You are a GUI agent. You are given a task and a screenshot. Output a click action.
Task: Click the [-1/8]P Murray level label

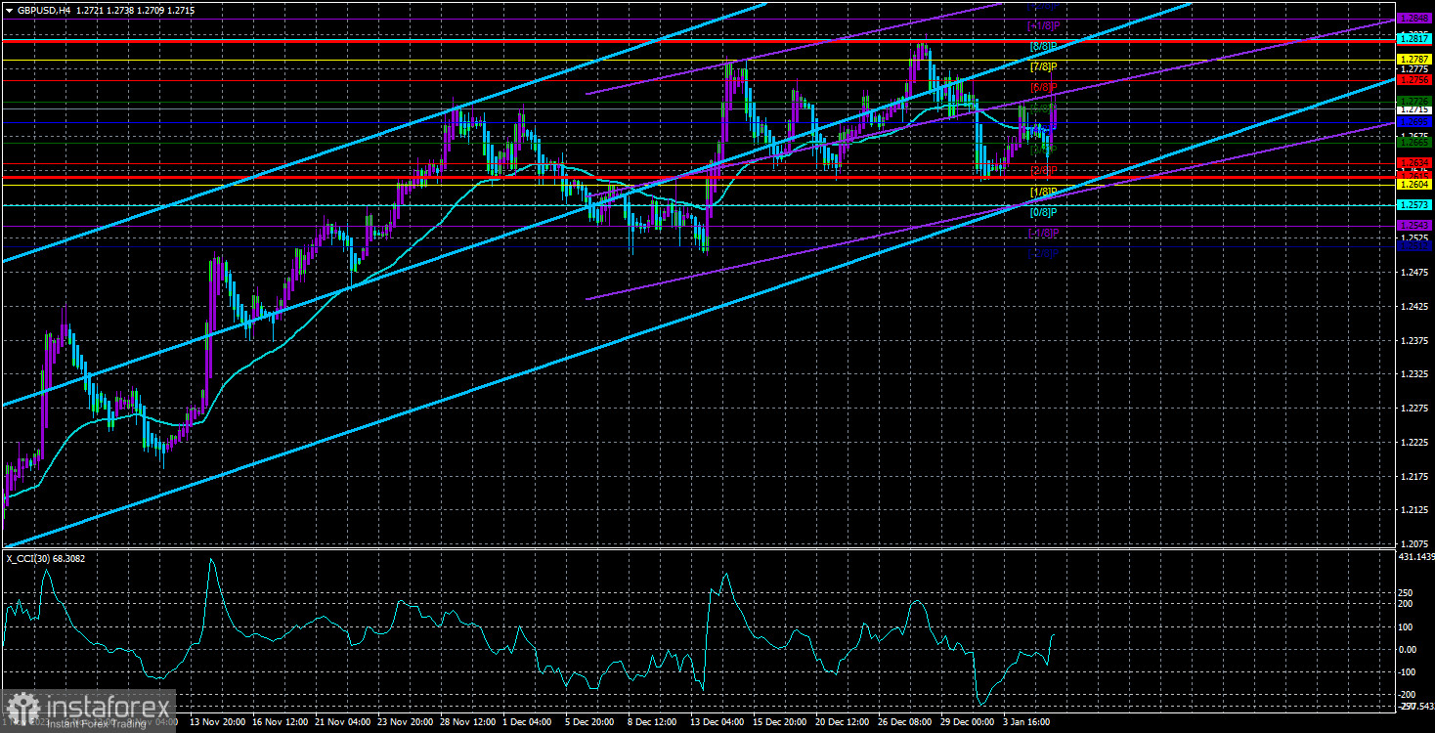1041,233
